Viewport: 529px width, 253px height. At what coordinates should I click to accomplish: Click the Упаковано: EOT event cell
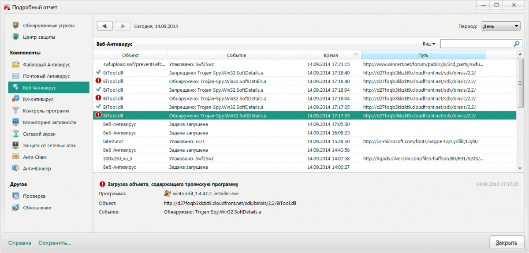pyautogui.click(x=187, y=141)
